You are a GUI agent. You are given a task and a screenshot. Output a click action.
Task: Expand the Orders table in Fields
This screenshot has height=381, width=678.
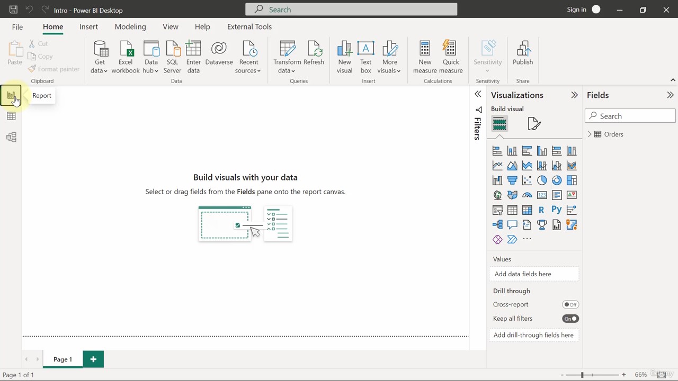(590, 134)
